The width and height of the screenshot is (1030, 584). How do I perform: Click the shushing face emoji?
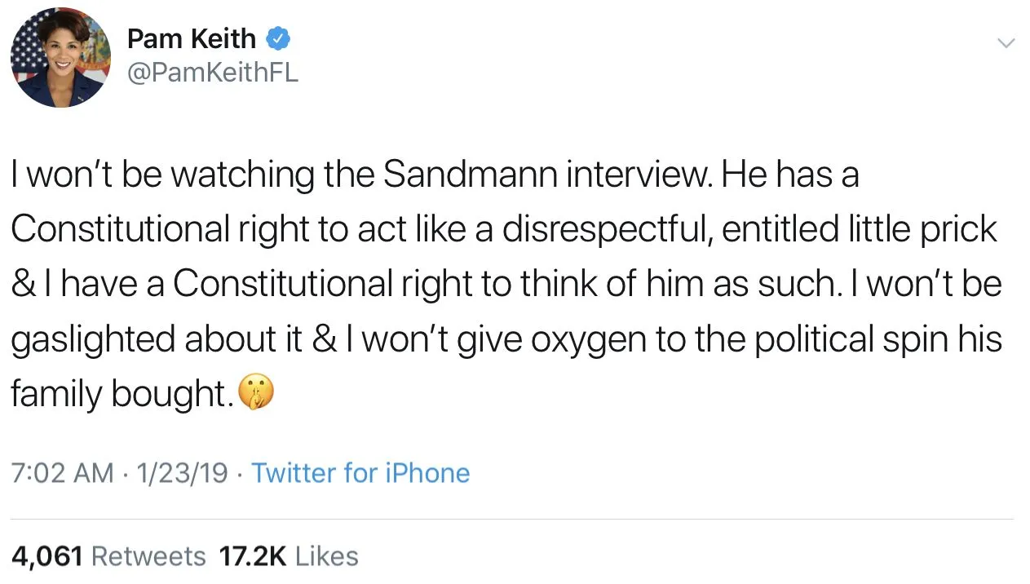pyautogui.click(x=255, y=394)
